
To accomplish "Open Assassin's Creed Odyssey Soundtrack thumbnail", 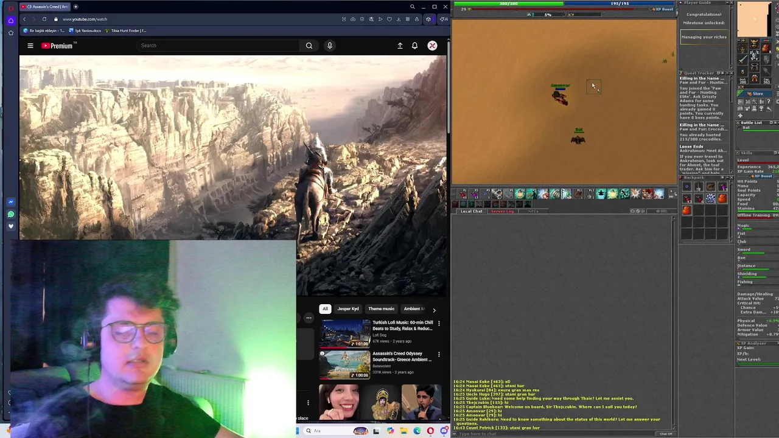I will click(345, 365).
